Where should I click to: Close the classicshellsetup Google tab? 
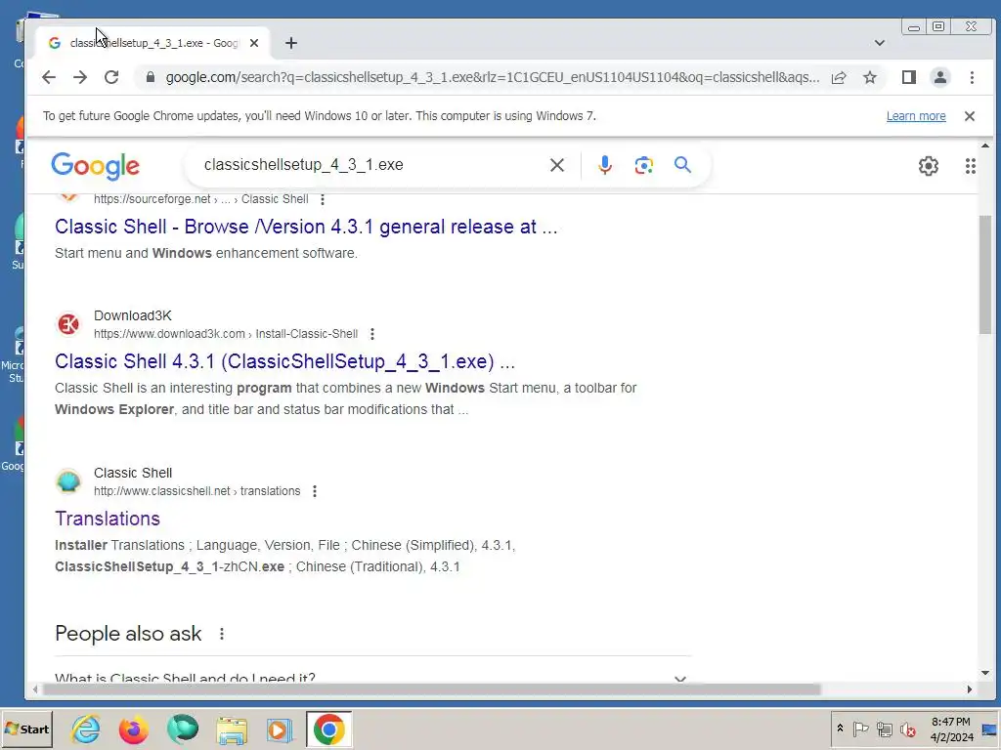coord(254,43)
